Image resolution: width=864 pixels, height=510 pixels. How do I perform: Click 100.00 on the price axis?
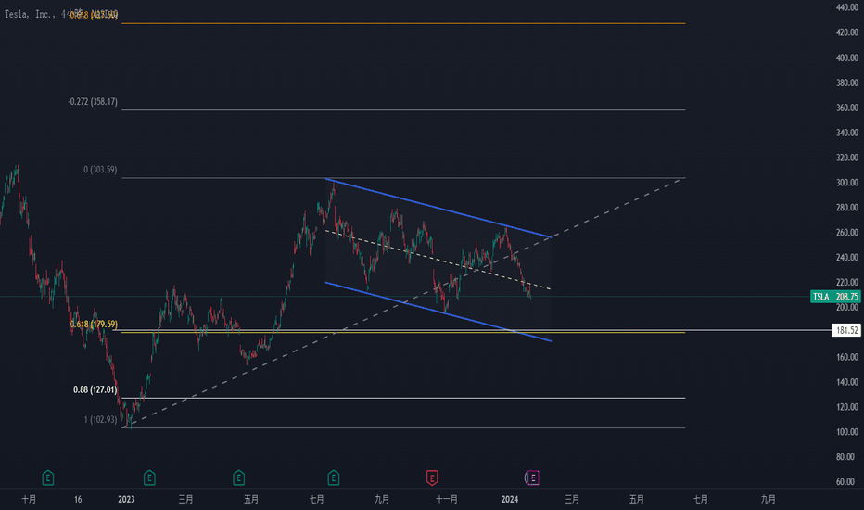pos(847,432)
